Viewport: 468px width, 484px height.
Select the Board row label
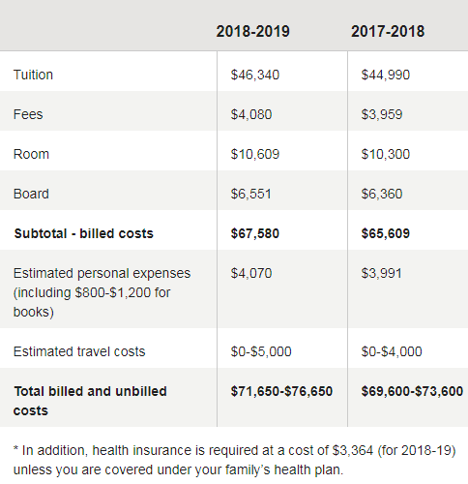31,194
